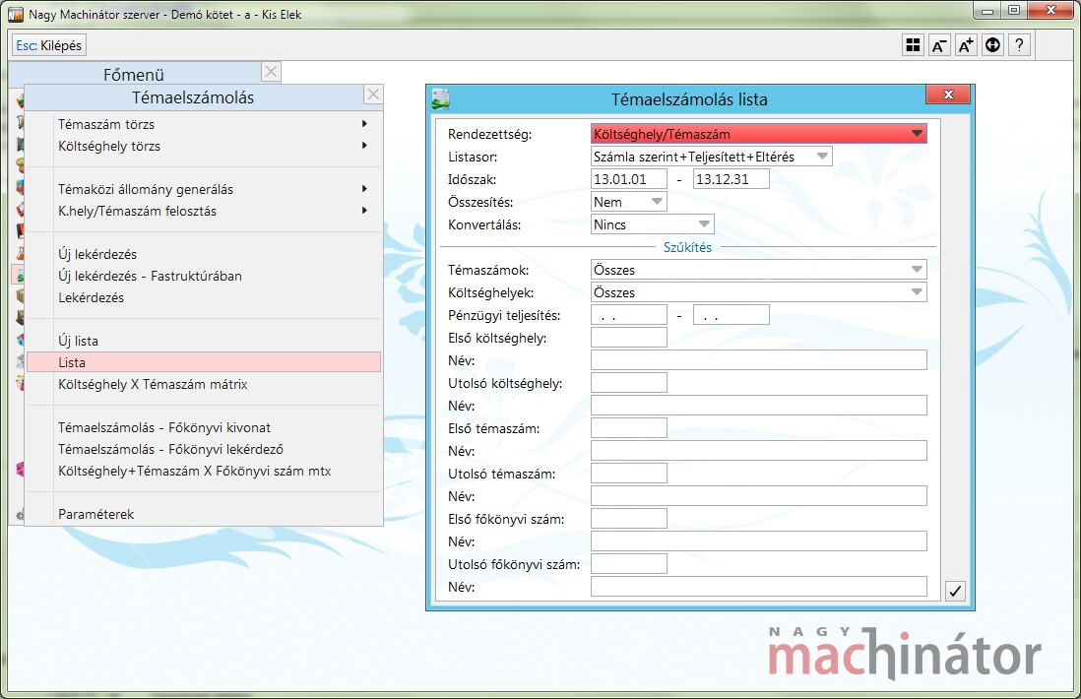Decrease font size with A- icon
The width and height of the screenshot is (1081, 699).
click(x=939, y=45)
